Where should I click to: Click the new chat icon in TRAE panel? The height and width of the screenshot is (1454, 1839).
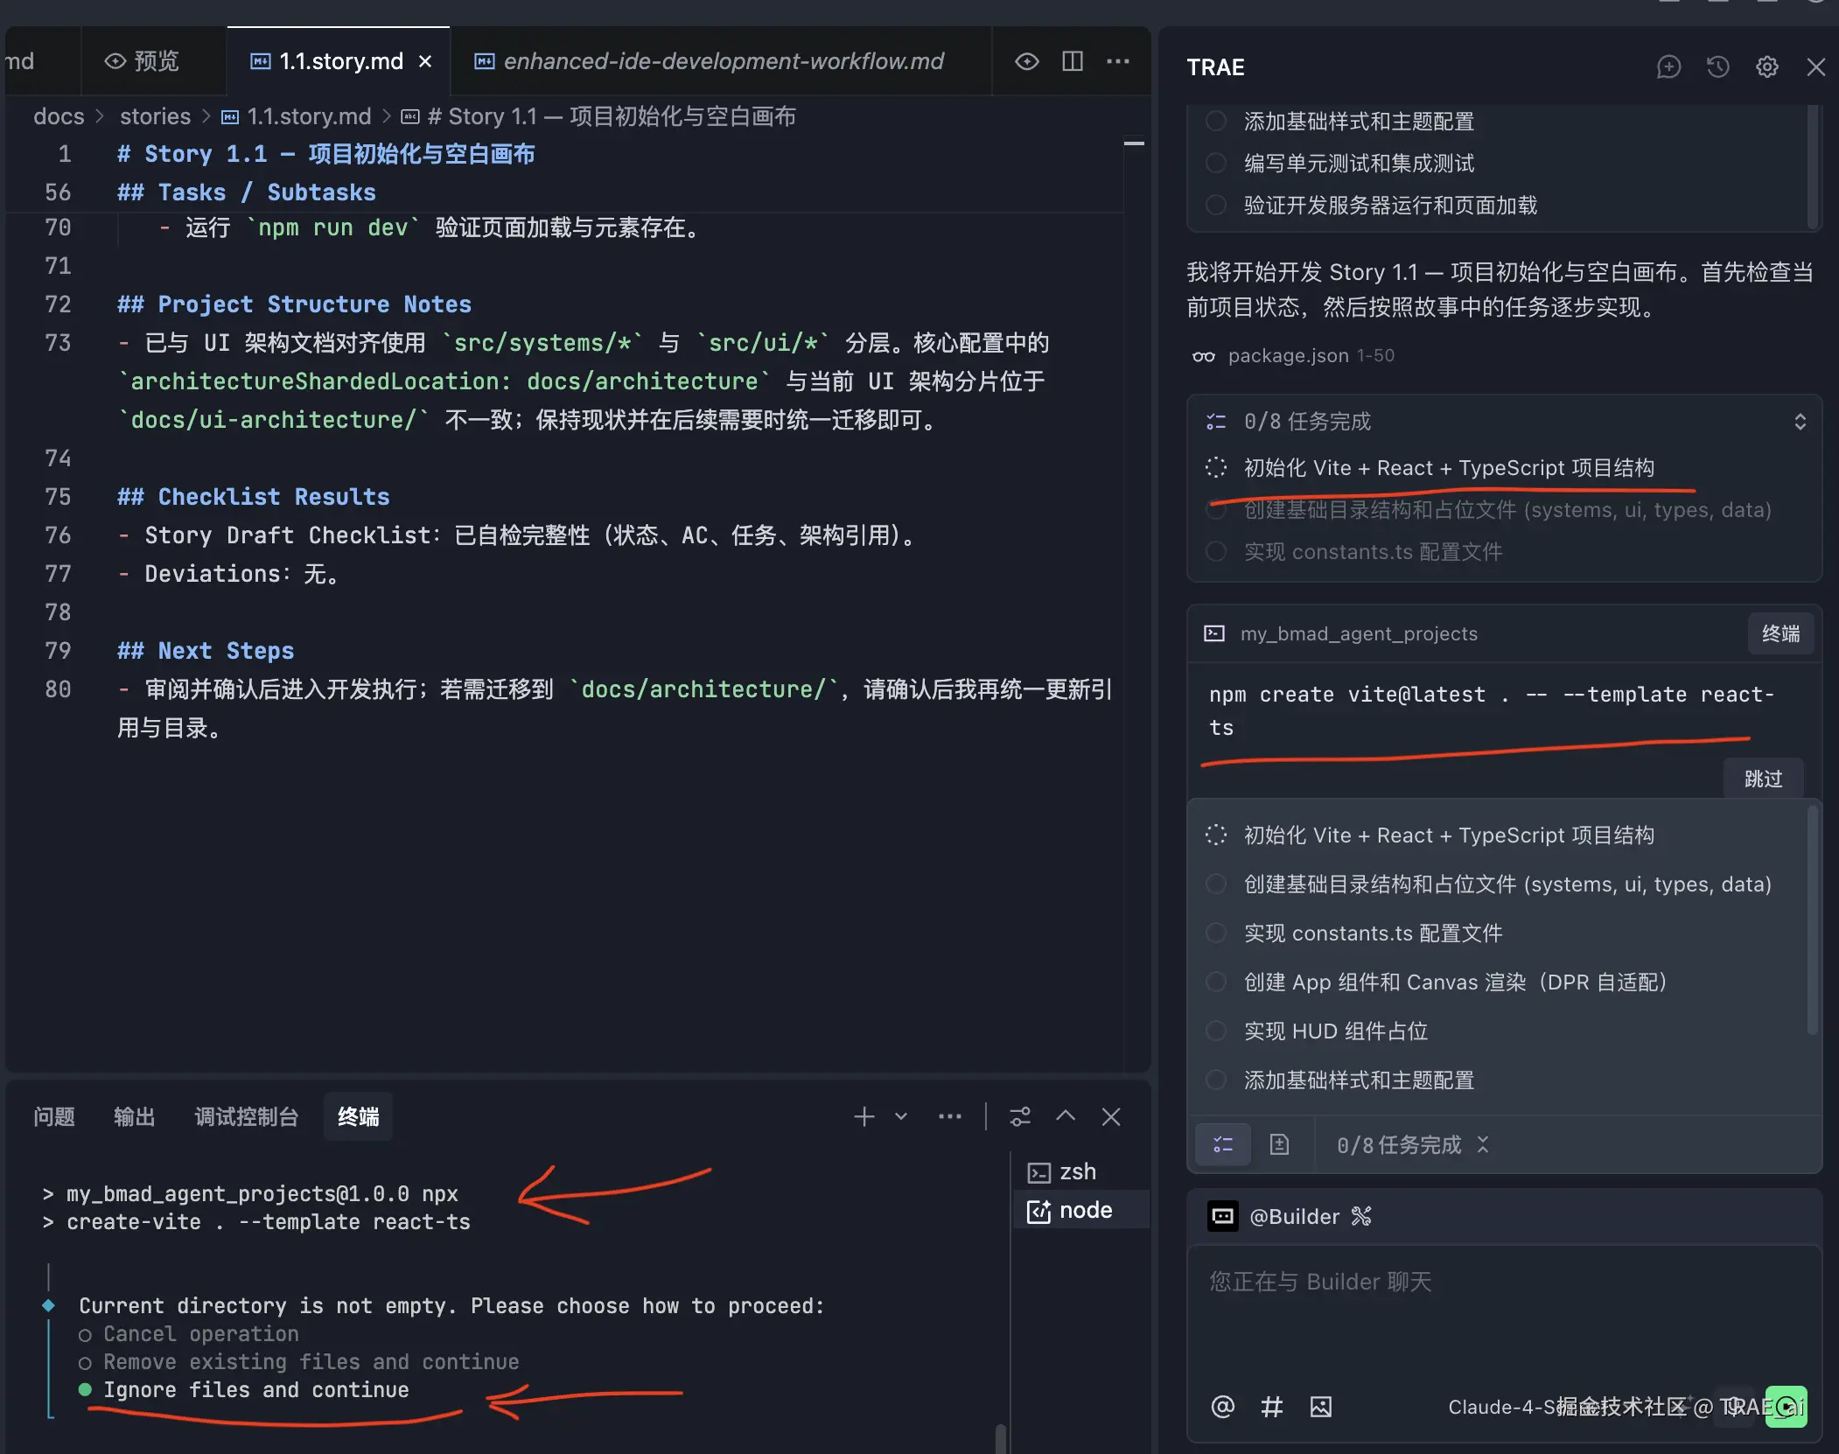pyautogui.click(x=1668, y=67)
